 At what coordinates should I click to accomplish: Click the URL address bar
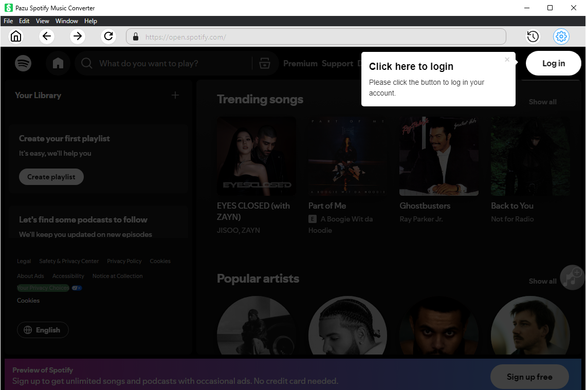[x=316, y=37]
